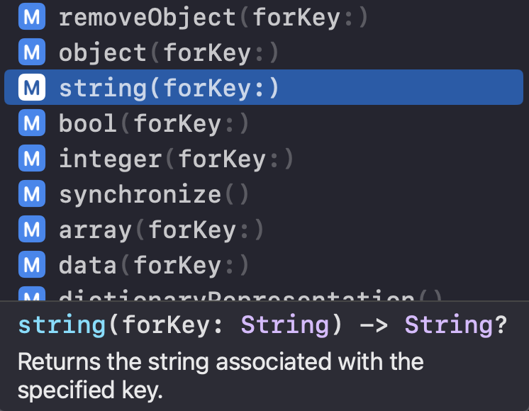529x411 pixels.
Task: Click the method icon next to object(forKey:)
Action: [32, 52]
